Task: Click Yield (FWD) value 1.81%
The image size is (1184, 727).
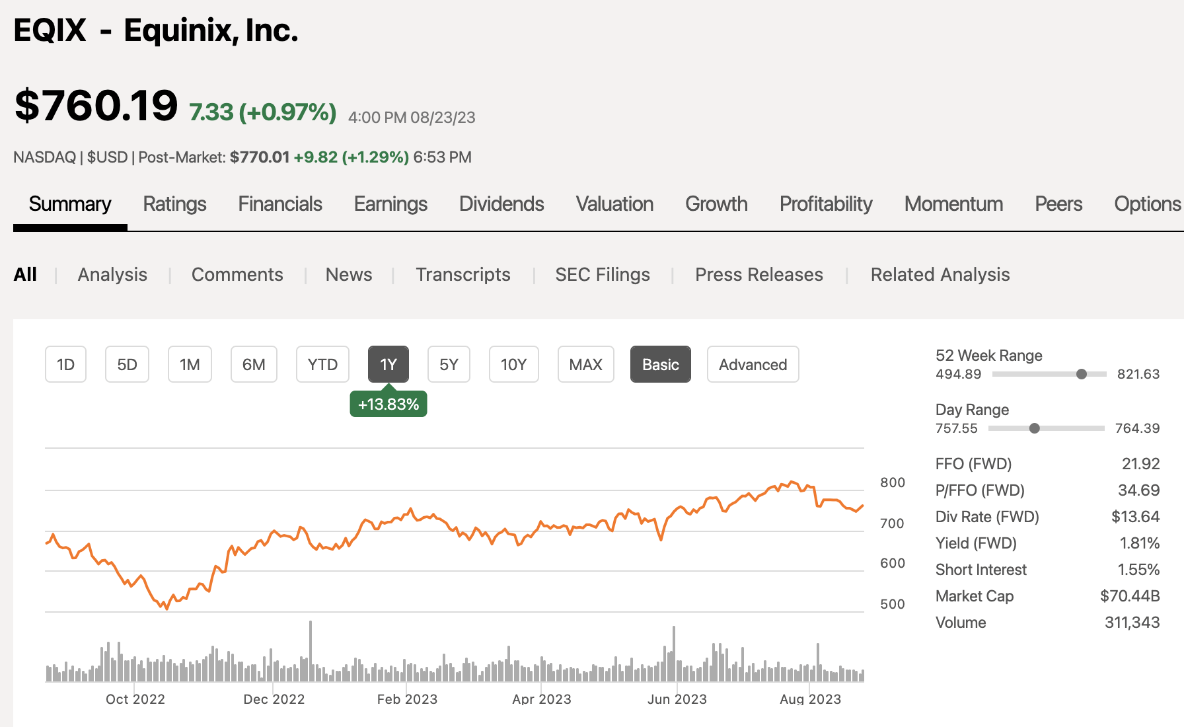Action: pos(1140,543)
